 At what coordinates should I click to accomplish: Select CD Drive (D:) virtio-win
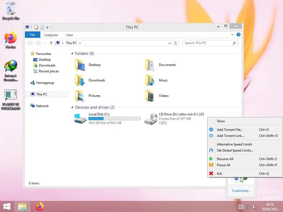(x=174, y=119)
